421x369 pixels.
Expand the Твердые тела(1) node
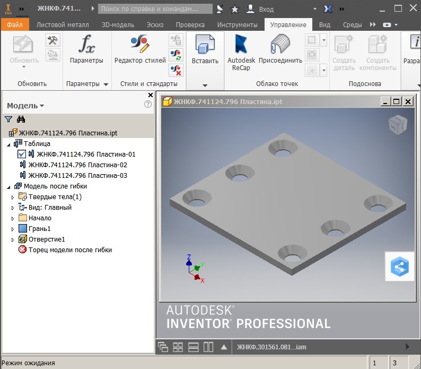pos(13,197)
